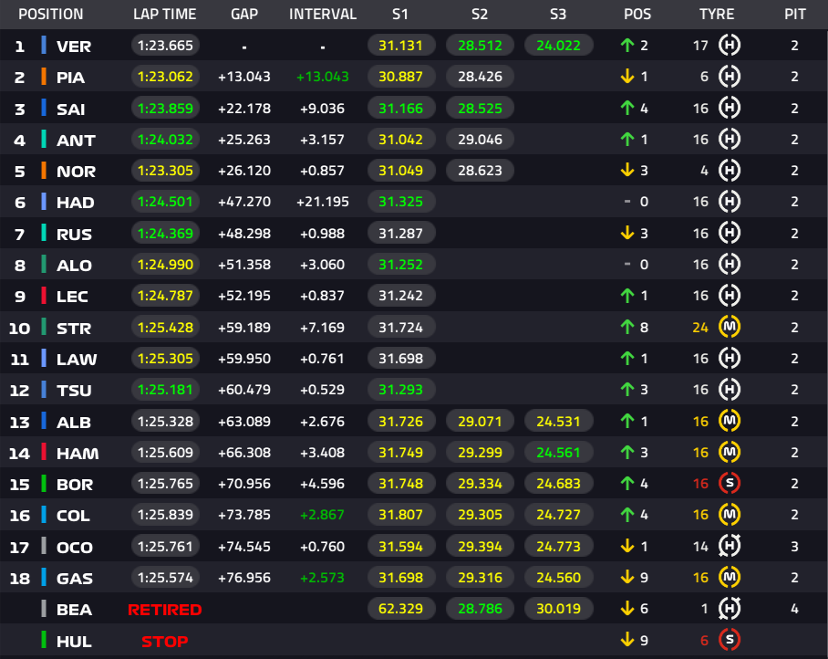Click PIA's orange team color bar
Screen dimensions: 828x659
pyautogui.click(x=44, y=77)
